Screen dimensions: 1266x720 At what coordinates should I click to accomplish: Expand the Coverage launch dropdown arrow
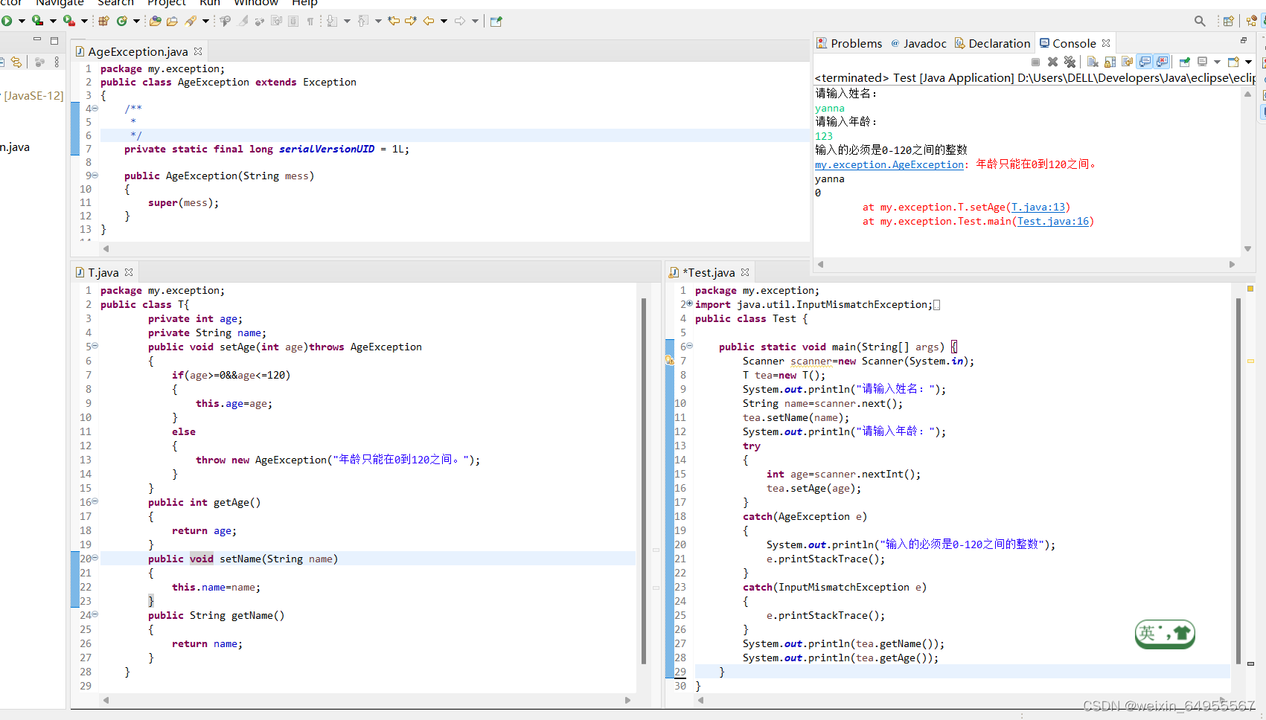pos(53,21)
